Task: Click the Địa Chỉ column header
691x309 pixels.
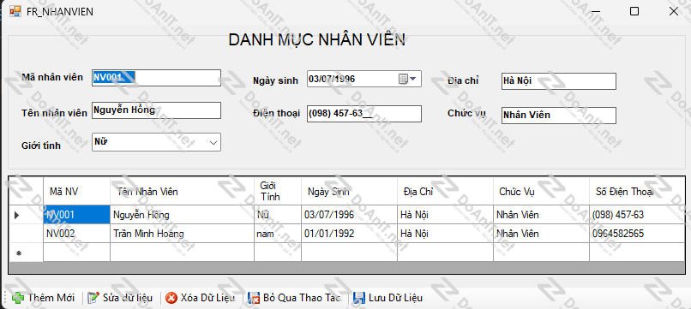Action: click(445, 191)
